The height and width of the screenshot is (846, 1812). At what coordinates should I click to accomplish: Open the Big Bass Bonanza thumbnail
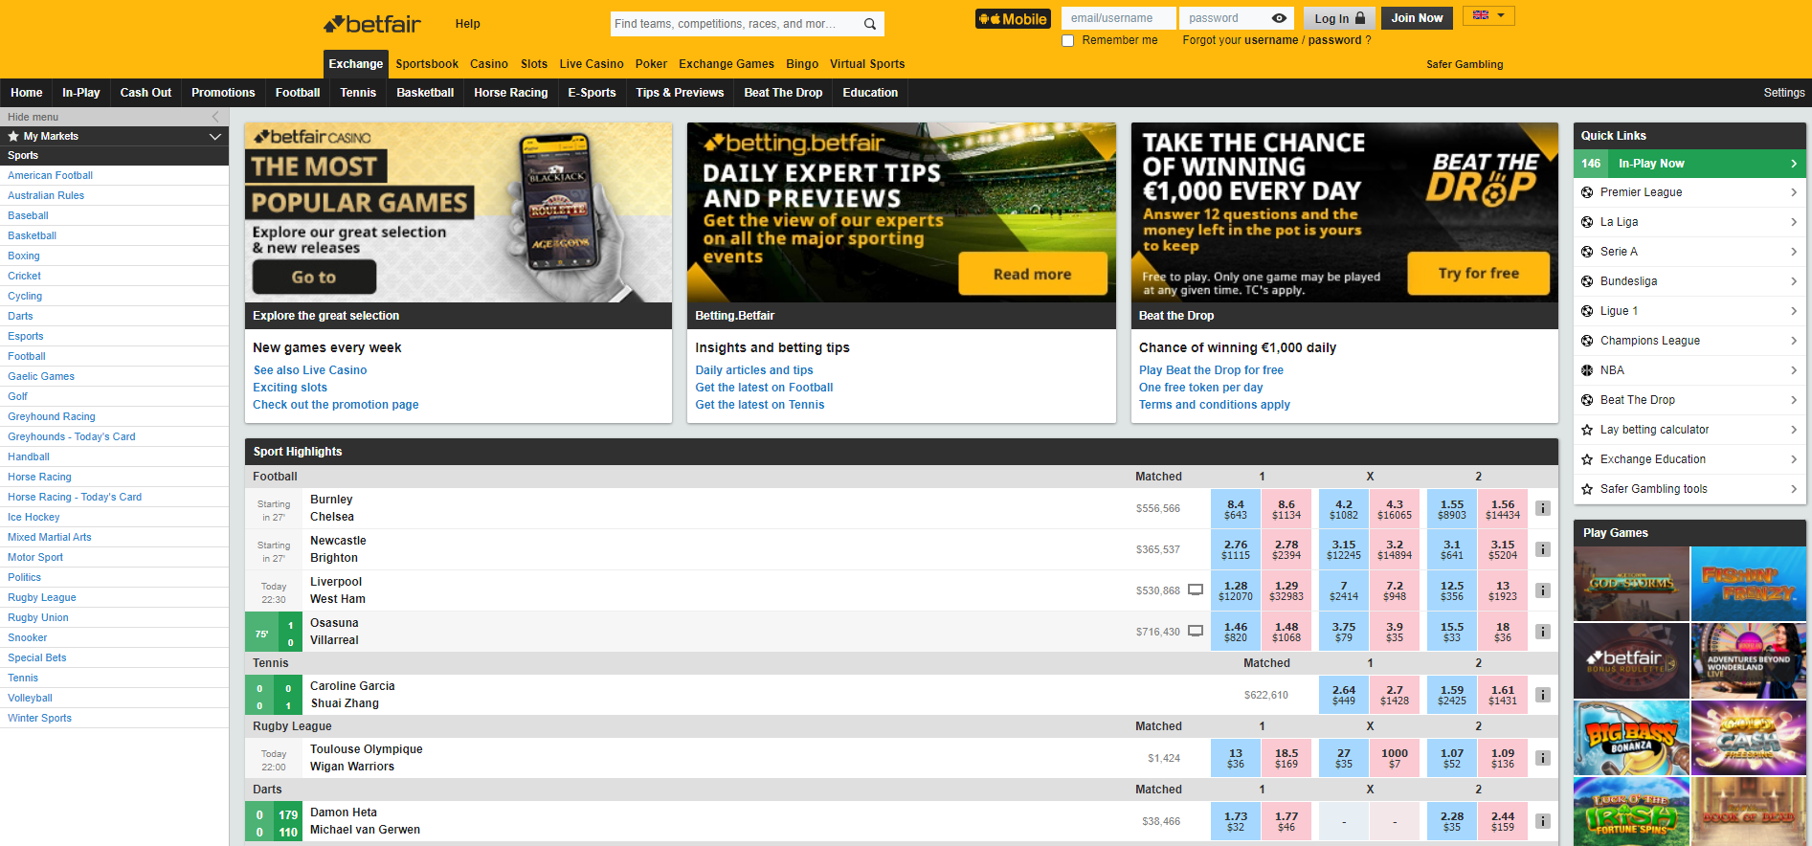point(1631,737)
